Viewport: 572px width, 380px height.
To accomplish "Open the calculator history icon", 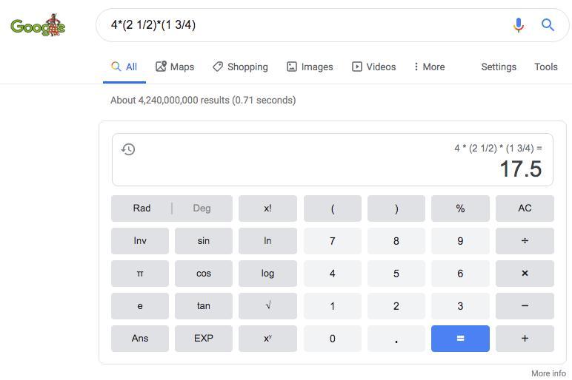I will 128,149.
